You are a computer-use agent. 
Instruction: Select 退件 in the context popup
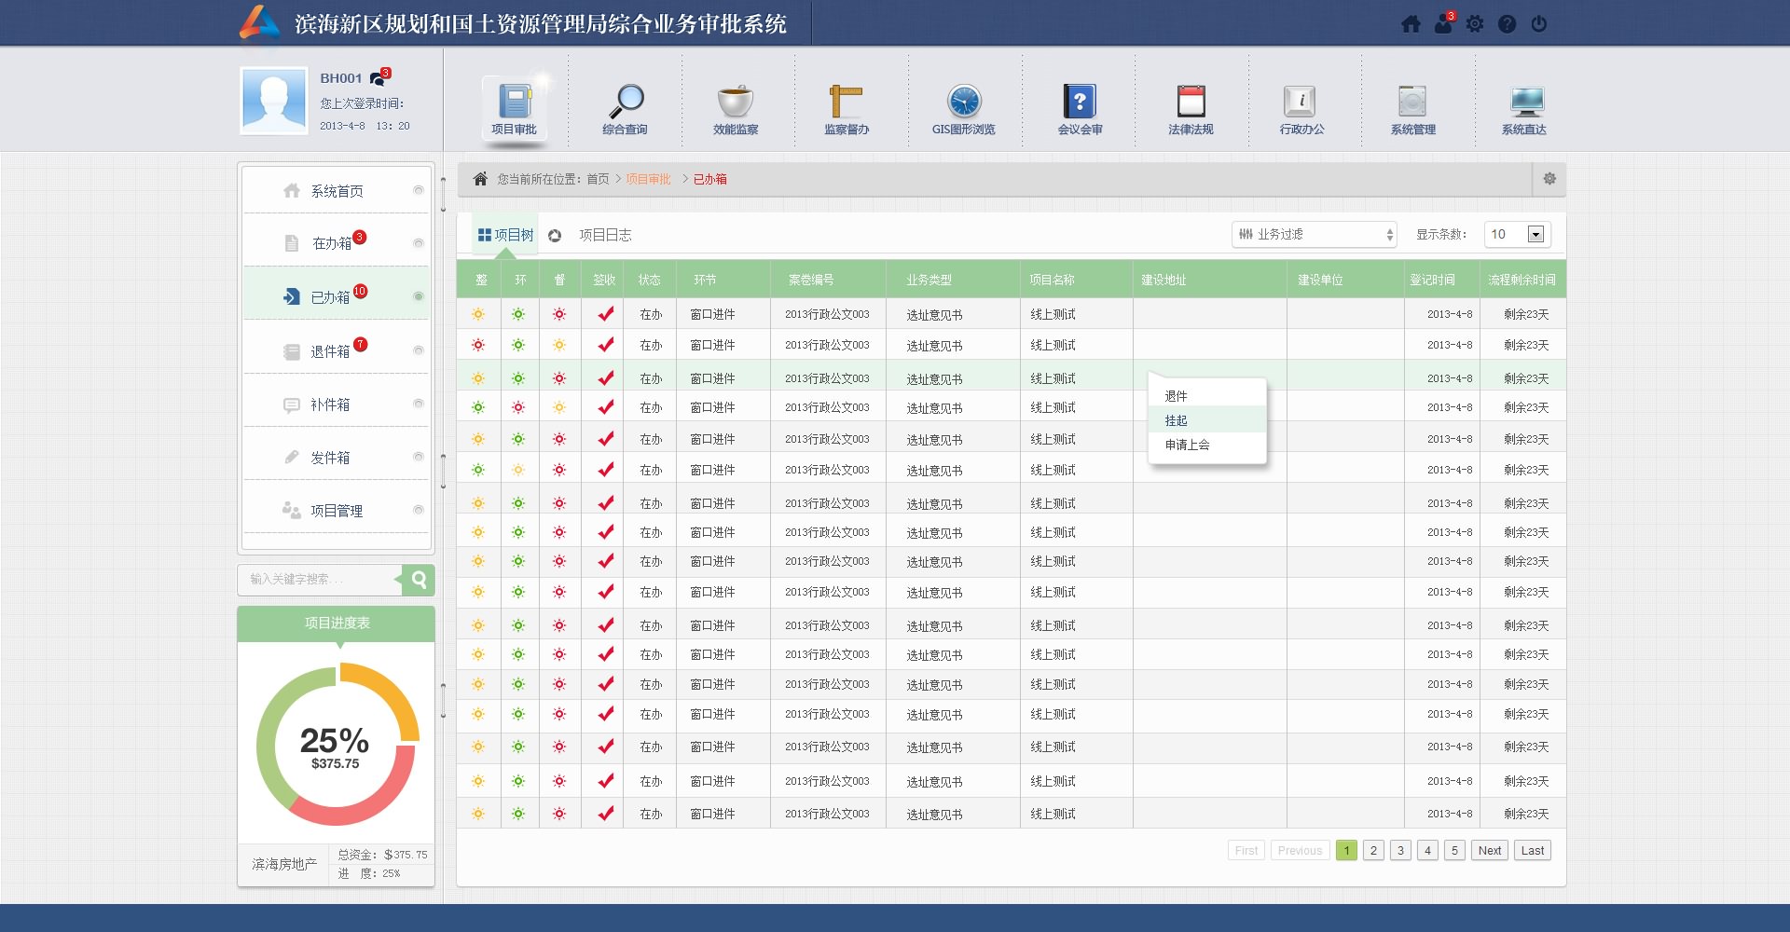(x=1207, y=396)
